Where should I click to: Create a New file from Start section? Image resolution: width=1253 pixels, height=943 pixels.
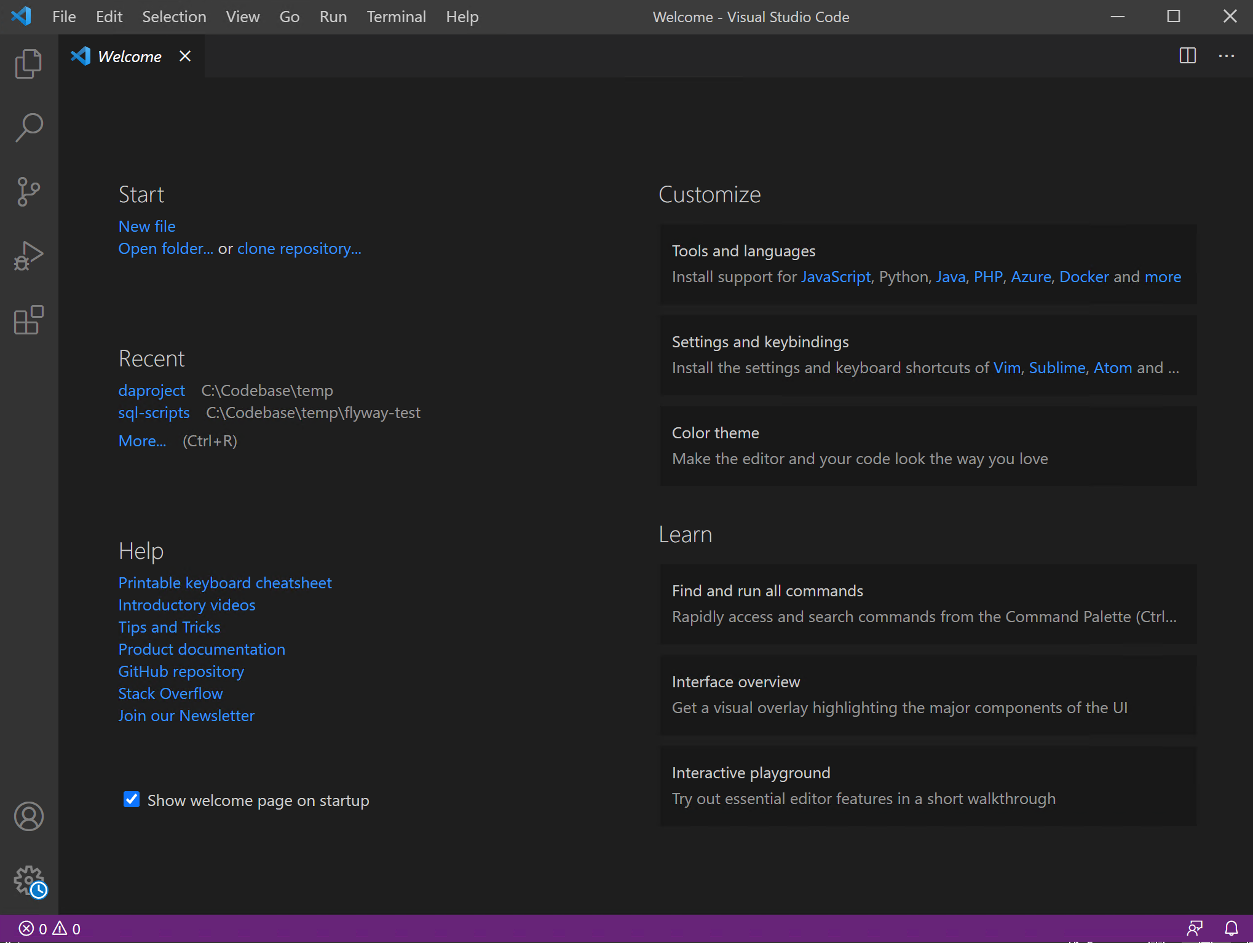click(x=146, y=226)
